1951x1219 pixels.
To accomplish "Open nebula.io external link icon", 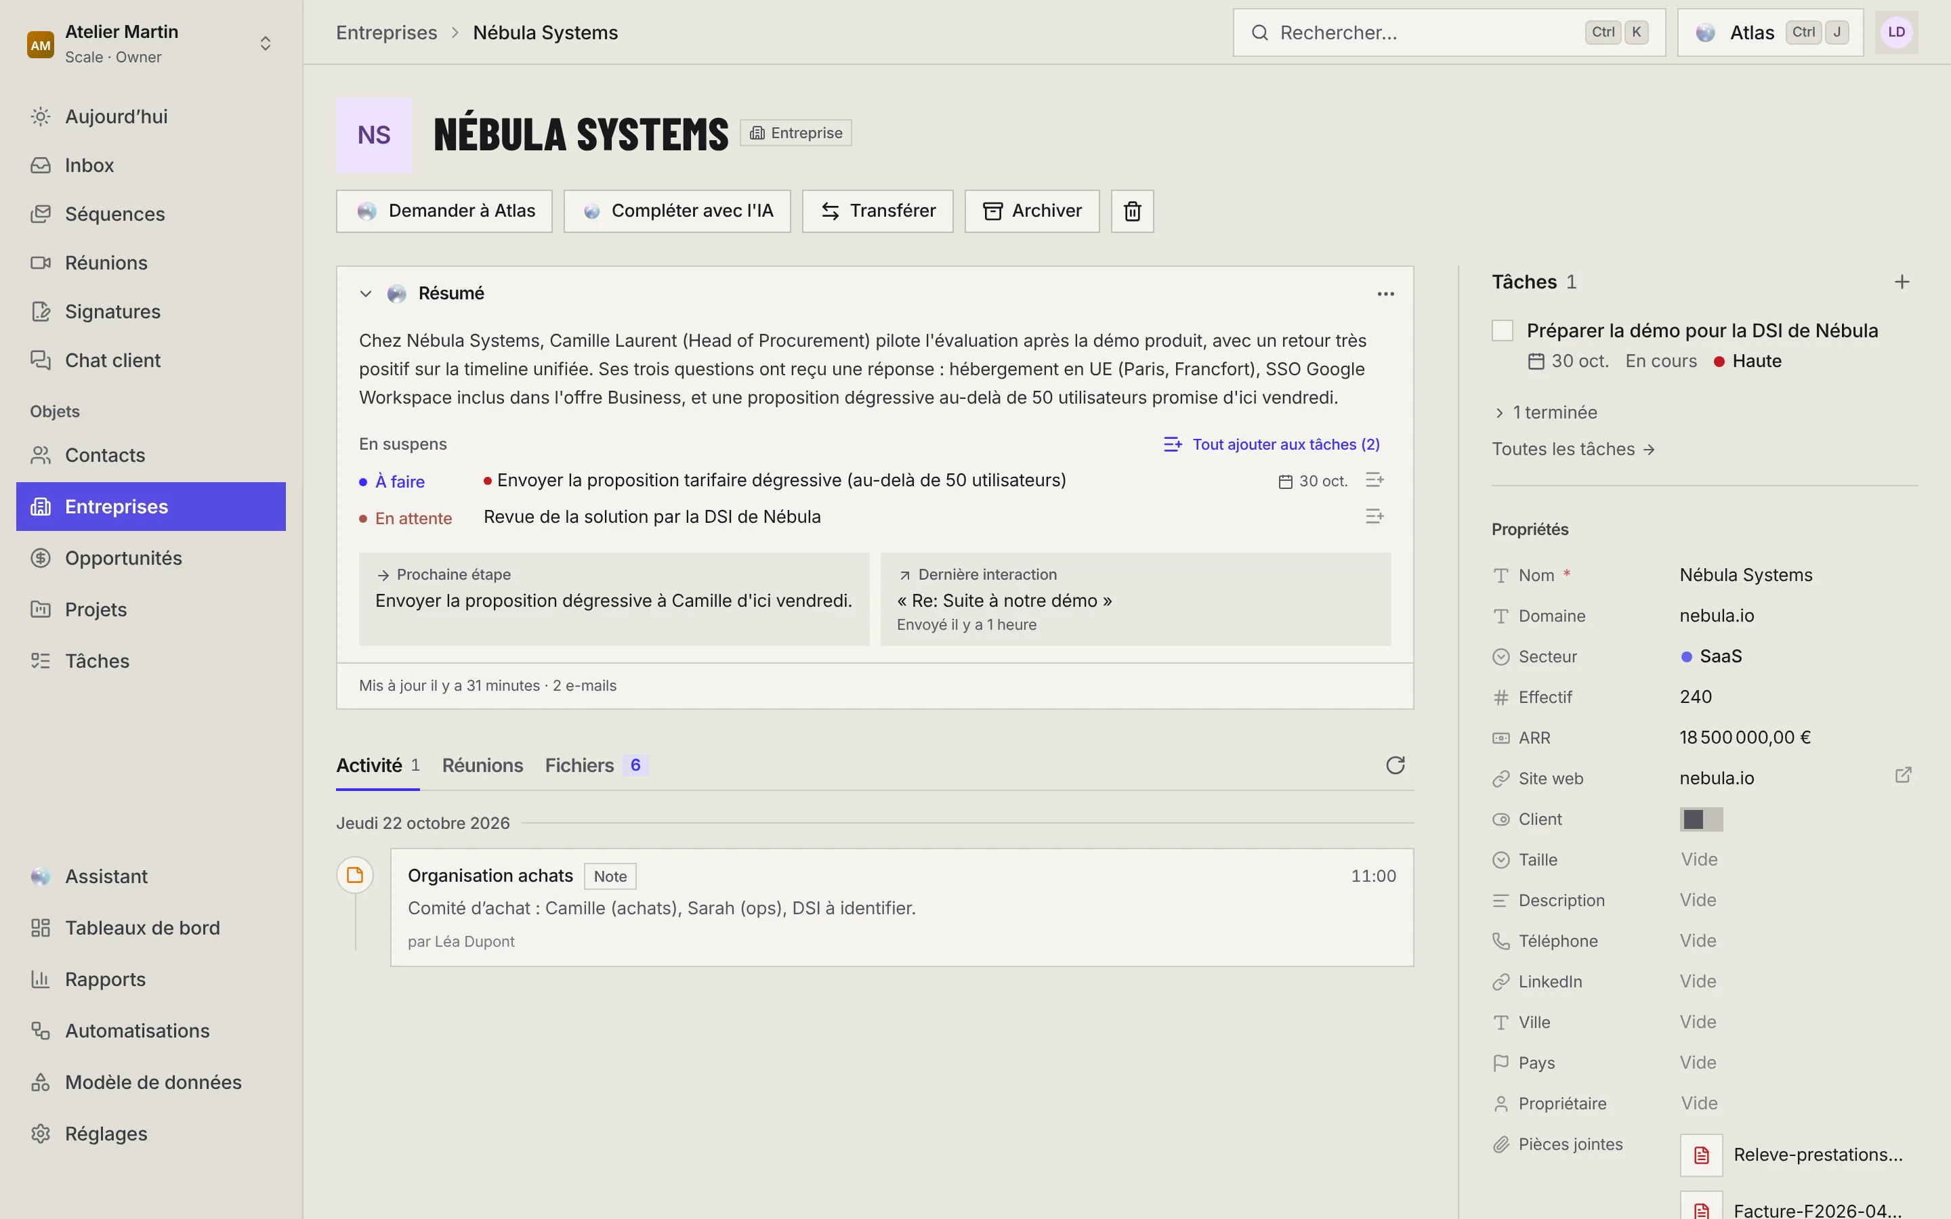I will coord(1903,775).
